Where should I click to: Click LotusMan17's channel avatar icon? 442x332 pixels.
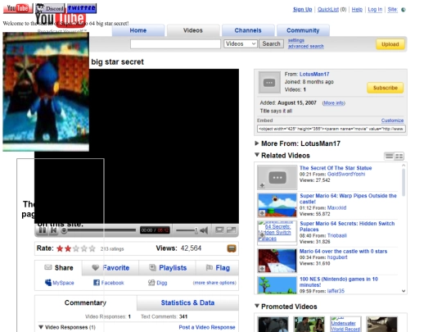coord(269,83)
